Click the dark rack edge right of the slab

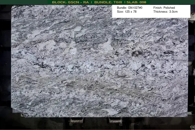[191, 65]
